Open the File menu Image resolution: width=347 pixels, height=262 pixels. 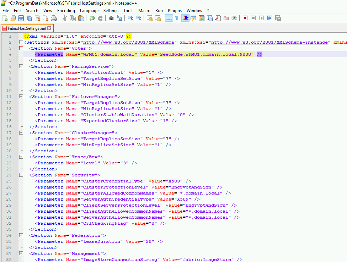click(x=6, y=11)
